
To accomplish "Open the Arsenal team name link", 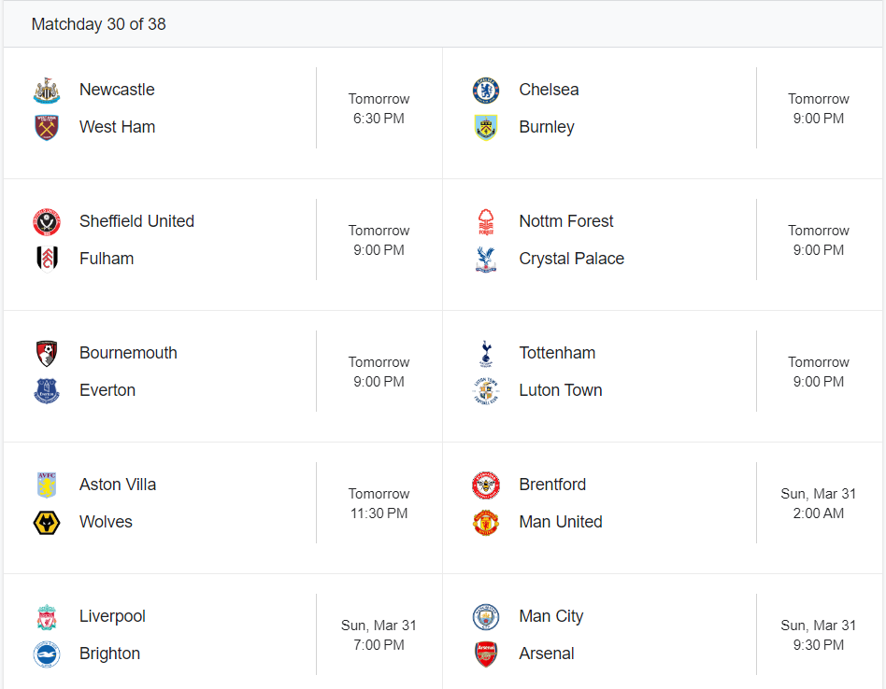I will (x=547, y=654).
